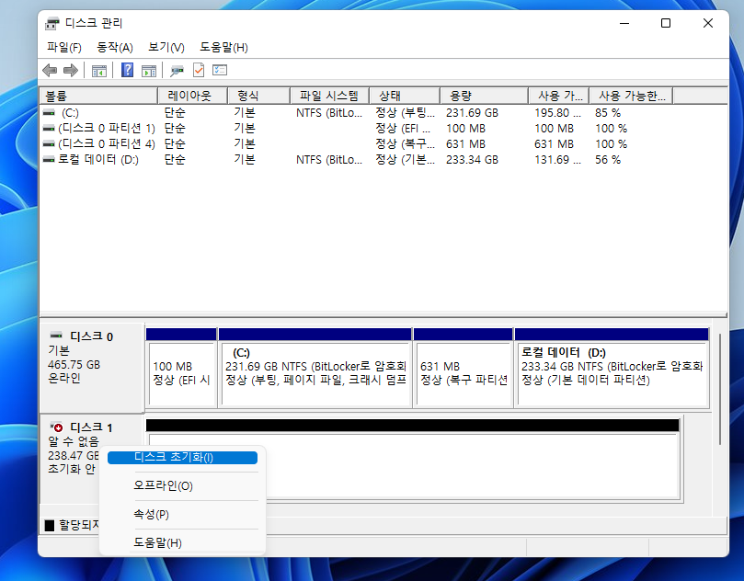
Task: Click the 195.80 free space cell
Action: (557, 113)
